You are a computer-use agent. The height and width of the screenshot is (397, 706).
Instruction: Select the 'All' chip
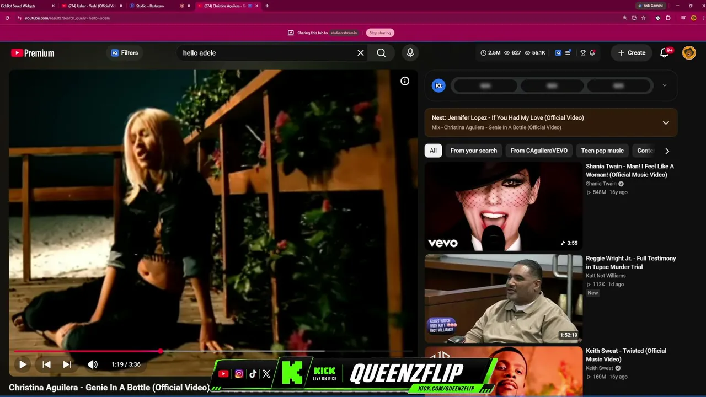433,151
